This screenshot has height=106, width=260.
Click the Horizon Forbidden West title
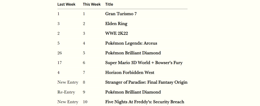130,72
